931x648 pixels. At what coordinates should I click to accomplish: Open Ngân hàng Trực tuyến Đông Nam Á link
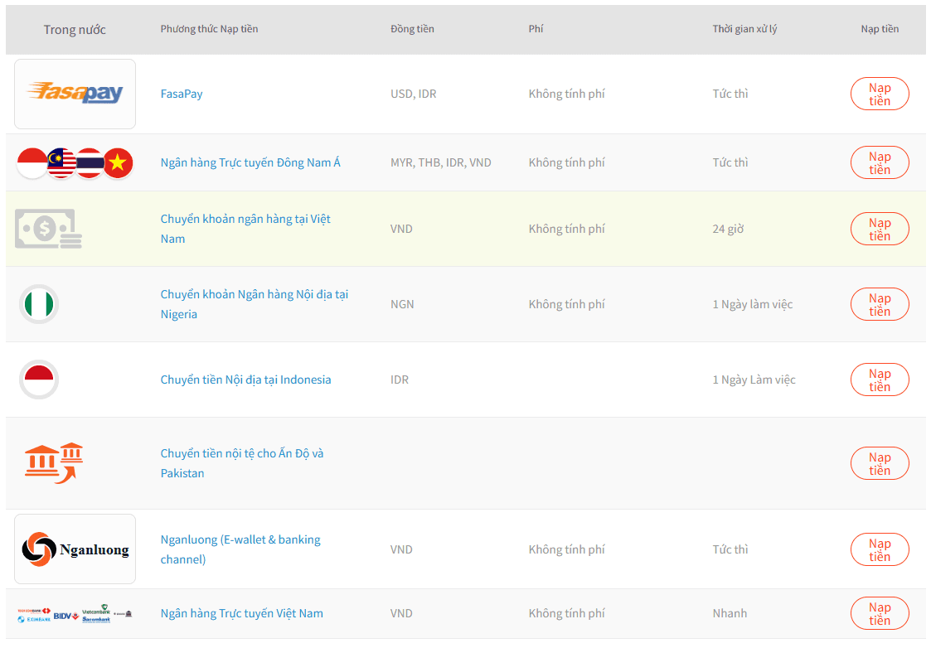[x=250, y=162]
